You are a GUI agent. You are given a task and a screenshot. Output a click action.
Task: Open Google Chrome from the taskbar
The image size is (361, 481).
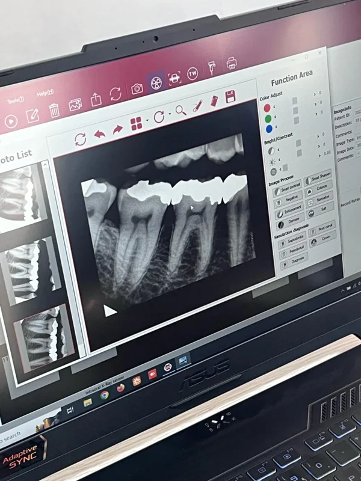(105, 394)
